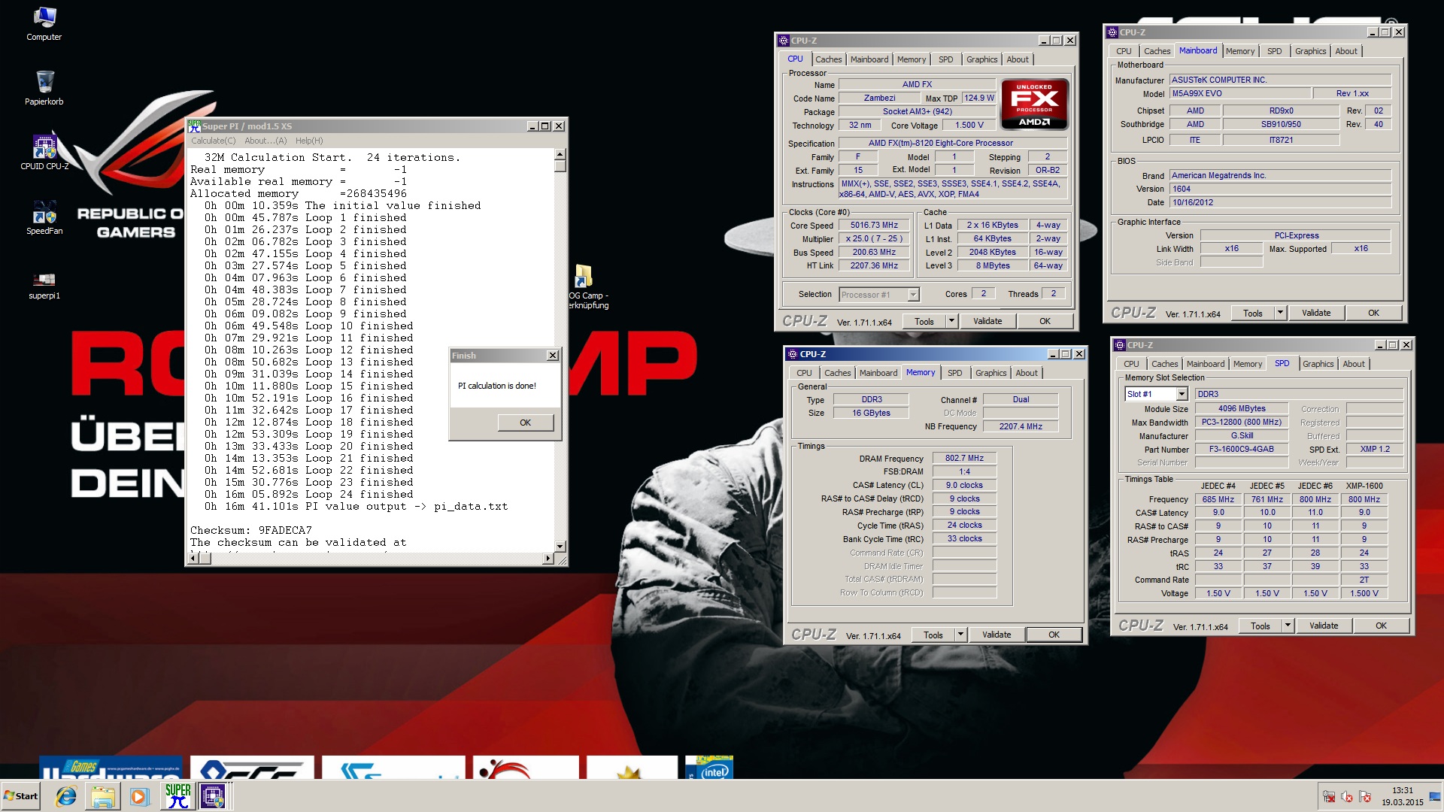Switch to Super PI via taskbar icon

pos(178,796)
